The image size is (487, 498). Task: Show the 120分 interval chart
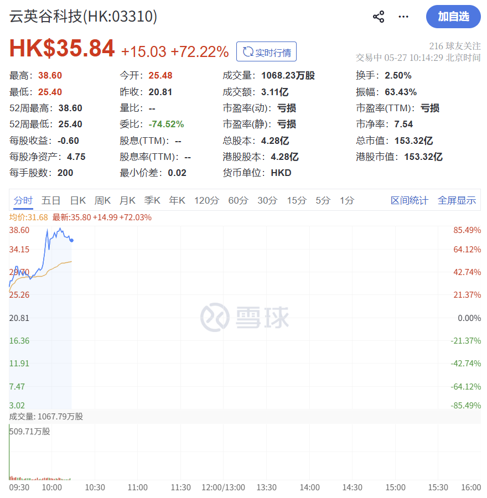pos(207,200)
